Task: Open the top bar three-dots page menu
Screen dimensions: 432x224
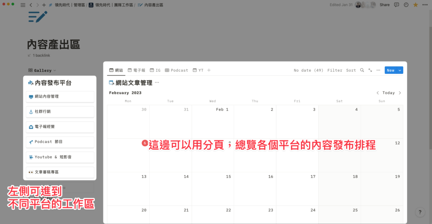Action: click(x=425, y=5)
